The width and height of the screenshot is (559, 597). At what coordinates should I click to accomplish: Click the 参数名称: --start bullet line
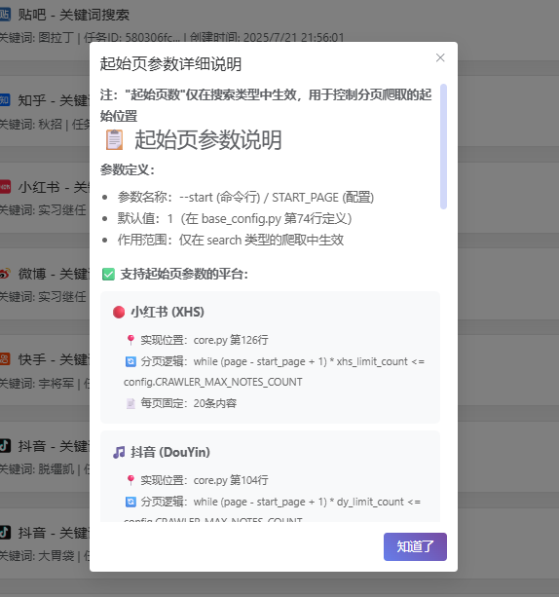pos(245,198)
